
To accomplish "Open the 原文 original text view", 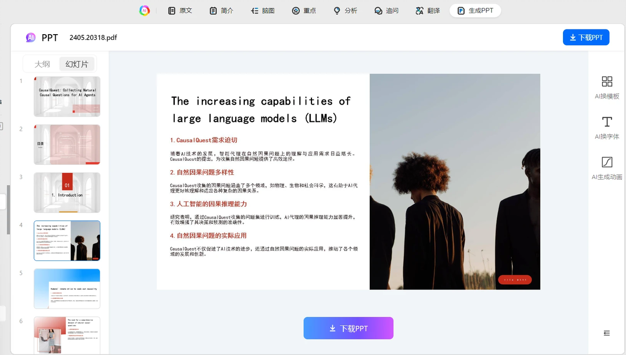I will pyautogui.click(x=180, y=11).
